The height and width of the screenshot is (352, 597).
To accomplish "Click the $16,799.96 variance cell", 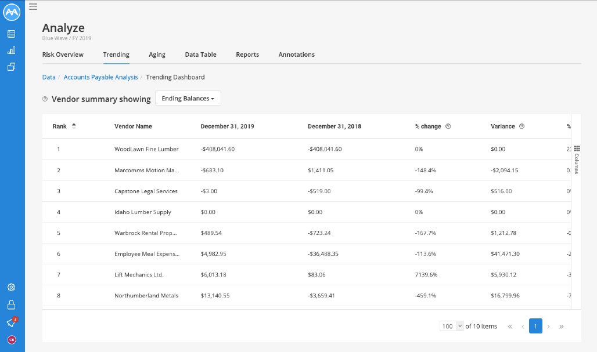I will click(x=505, y=296).
